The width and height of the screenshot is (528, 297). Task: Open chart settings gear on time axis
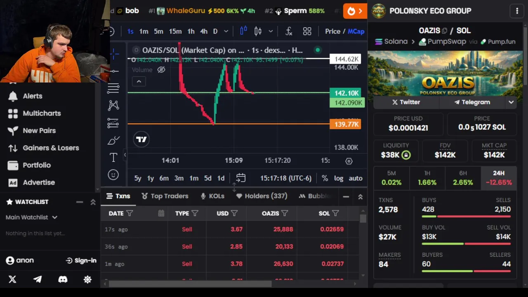[349, 161]
